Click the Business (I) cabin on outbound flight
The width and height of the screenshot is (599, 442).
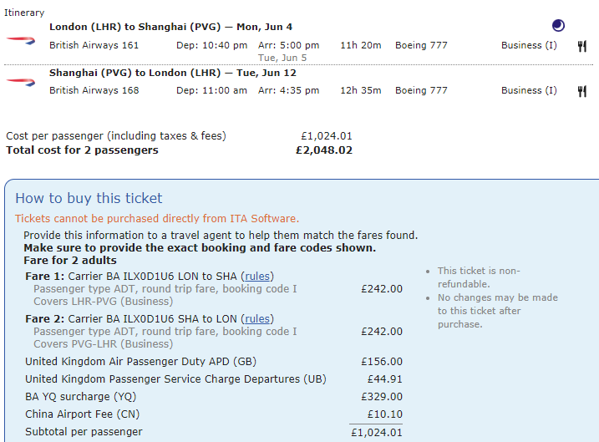coord(529,45)
